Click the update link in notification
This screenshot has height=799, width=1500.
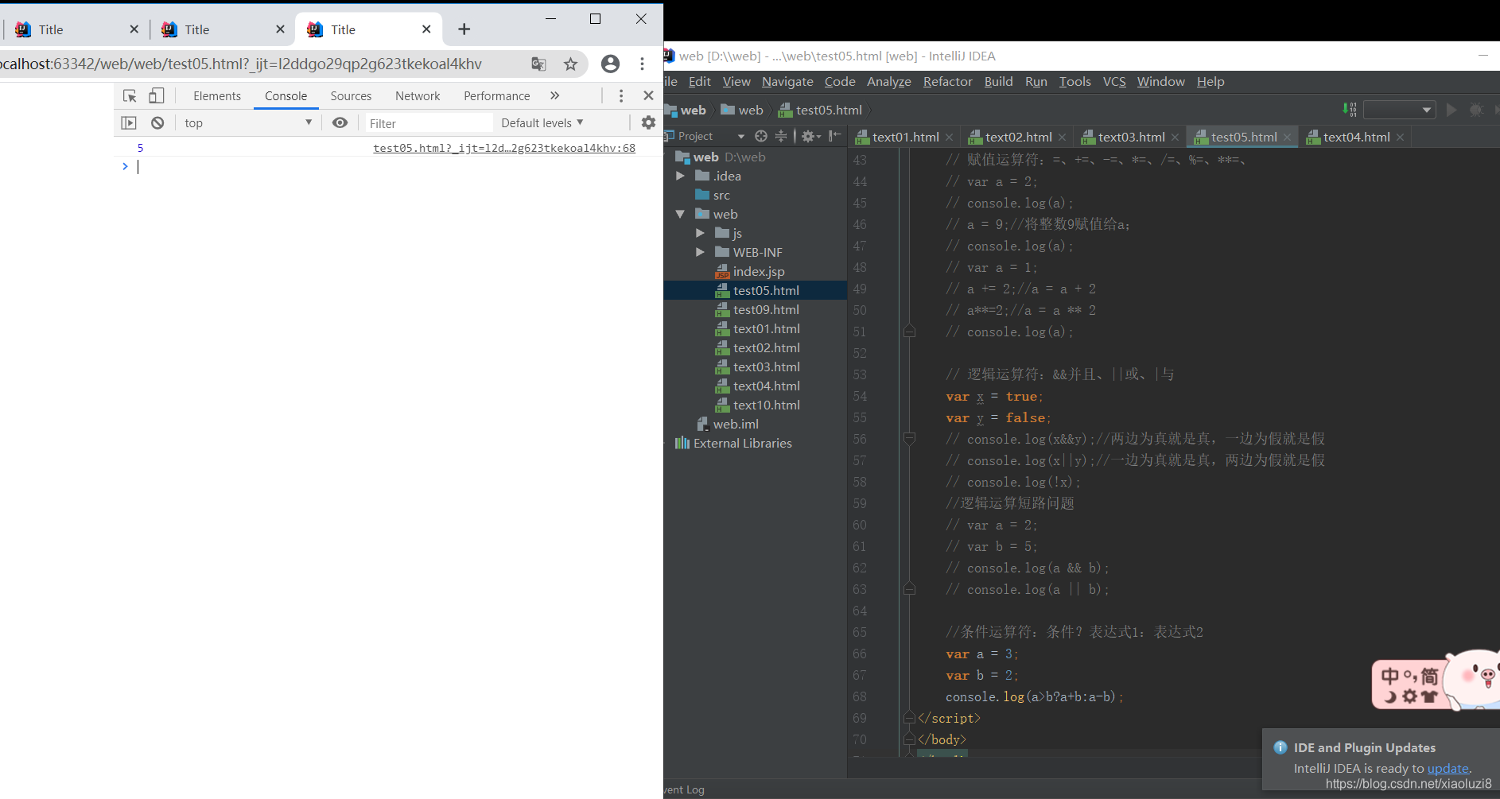click(1448, 768)
